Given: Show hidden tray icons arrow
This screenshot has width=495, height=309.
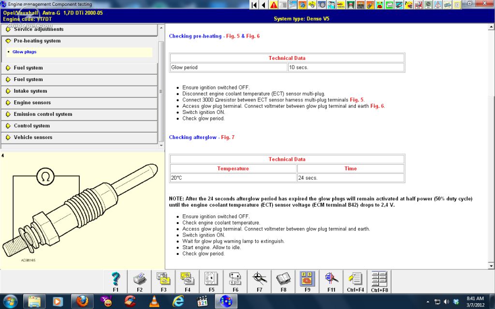Looking at the screenshot, I should 428,302.
